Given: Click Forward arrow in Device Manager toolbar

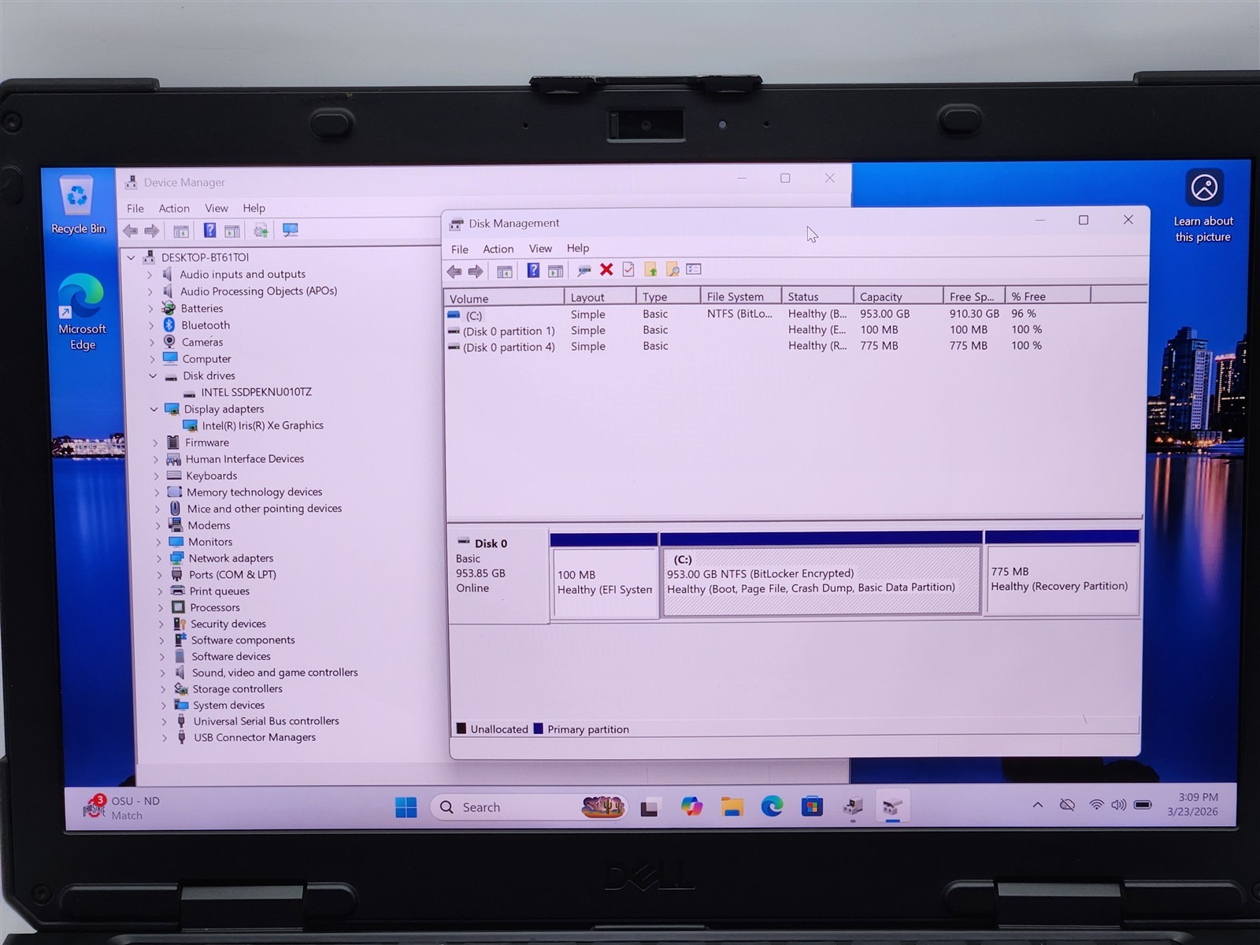Looking at the screenshot, I should tap(151, 231).
